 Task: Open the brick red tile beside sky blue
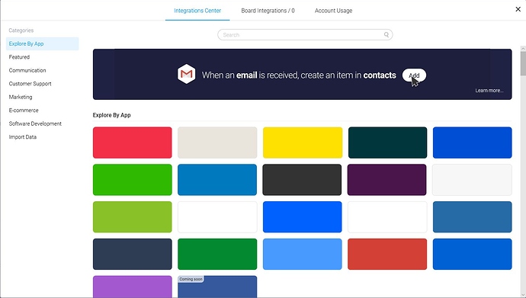(x=387, y=254)
